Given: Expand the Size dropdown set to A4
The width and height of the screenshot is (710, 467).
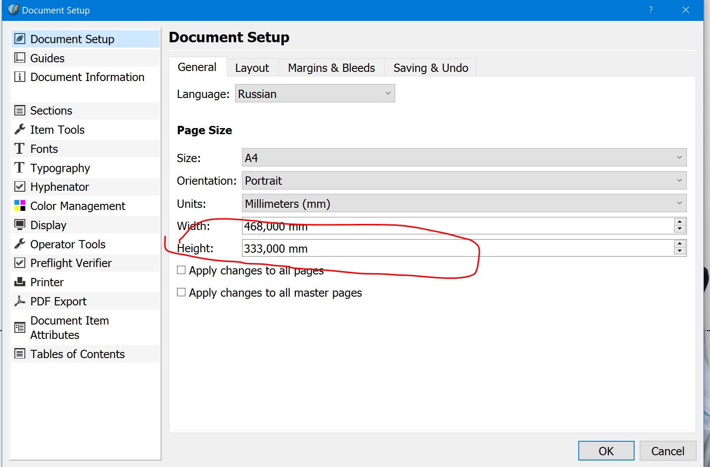Looking at the screenshot, I should (464, 158).
